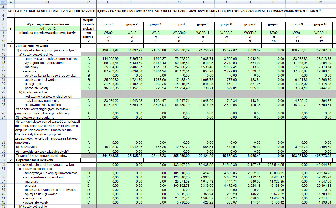Select column M header
The image size is (336, 208).
pos(321,2)
